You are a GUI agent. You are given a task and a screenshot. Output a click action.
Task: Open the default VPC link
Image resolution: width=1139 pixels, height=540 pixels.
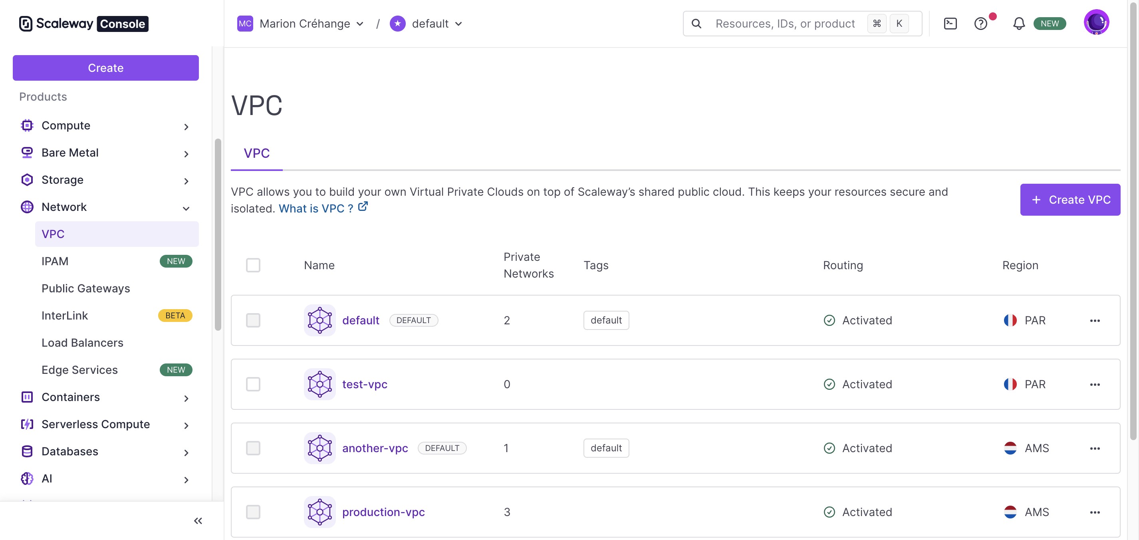coord(361,320)
